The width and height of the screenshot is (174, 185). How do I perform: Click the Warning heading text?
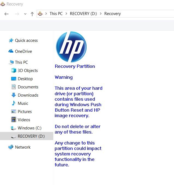pos(64,77)
